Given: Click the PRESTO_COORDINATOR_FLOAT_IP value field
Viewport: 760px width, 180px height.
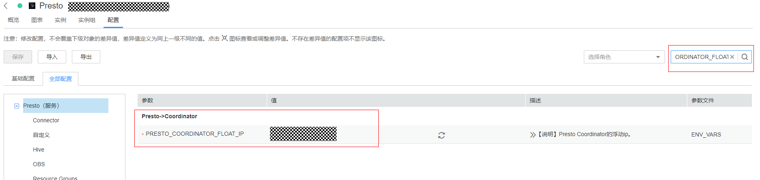Looking at the screenshot, I should point(303,134).
